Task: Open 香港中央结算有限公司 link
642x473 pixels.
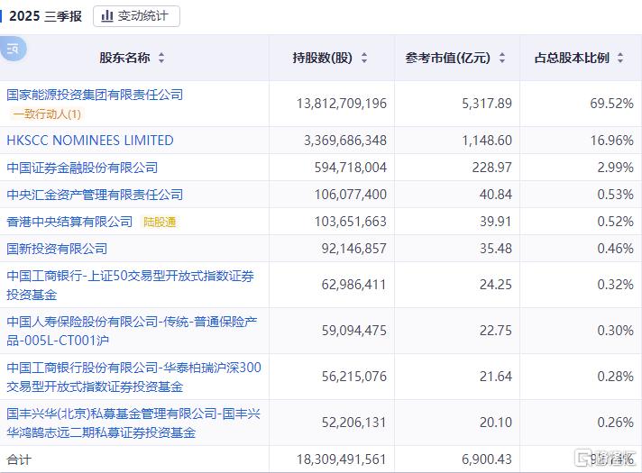Action: coord(69,222)
